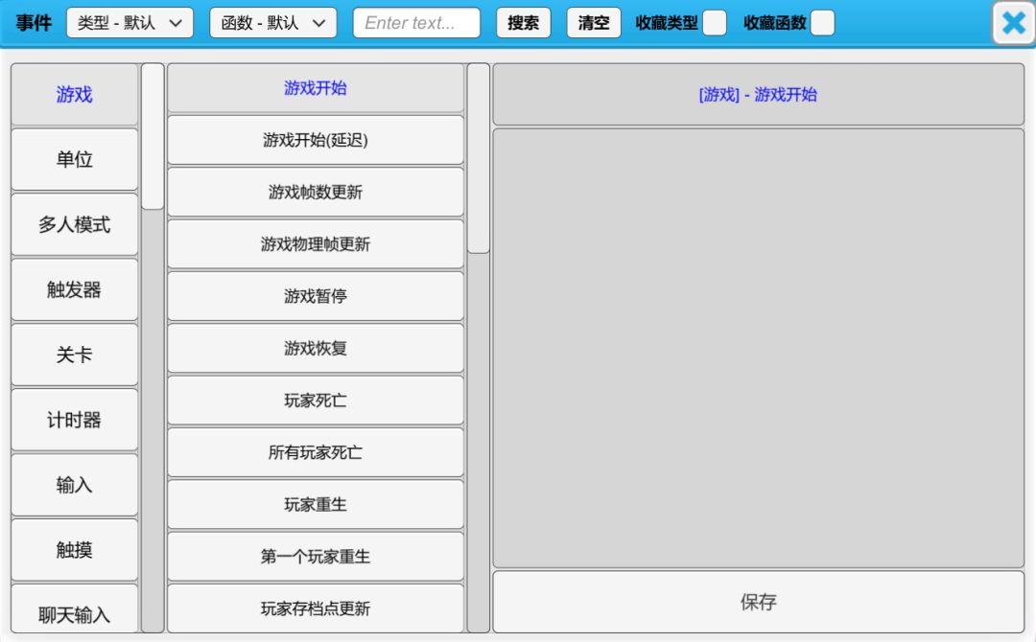1036x642 pixels.
Task: Click the event list scrollbar thumb
Action: pos(478,158)
